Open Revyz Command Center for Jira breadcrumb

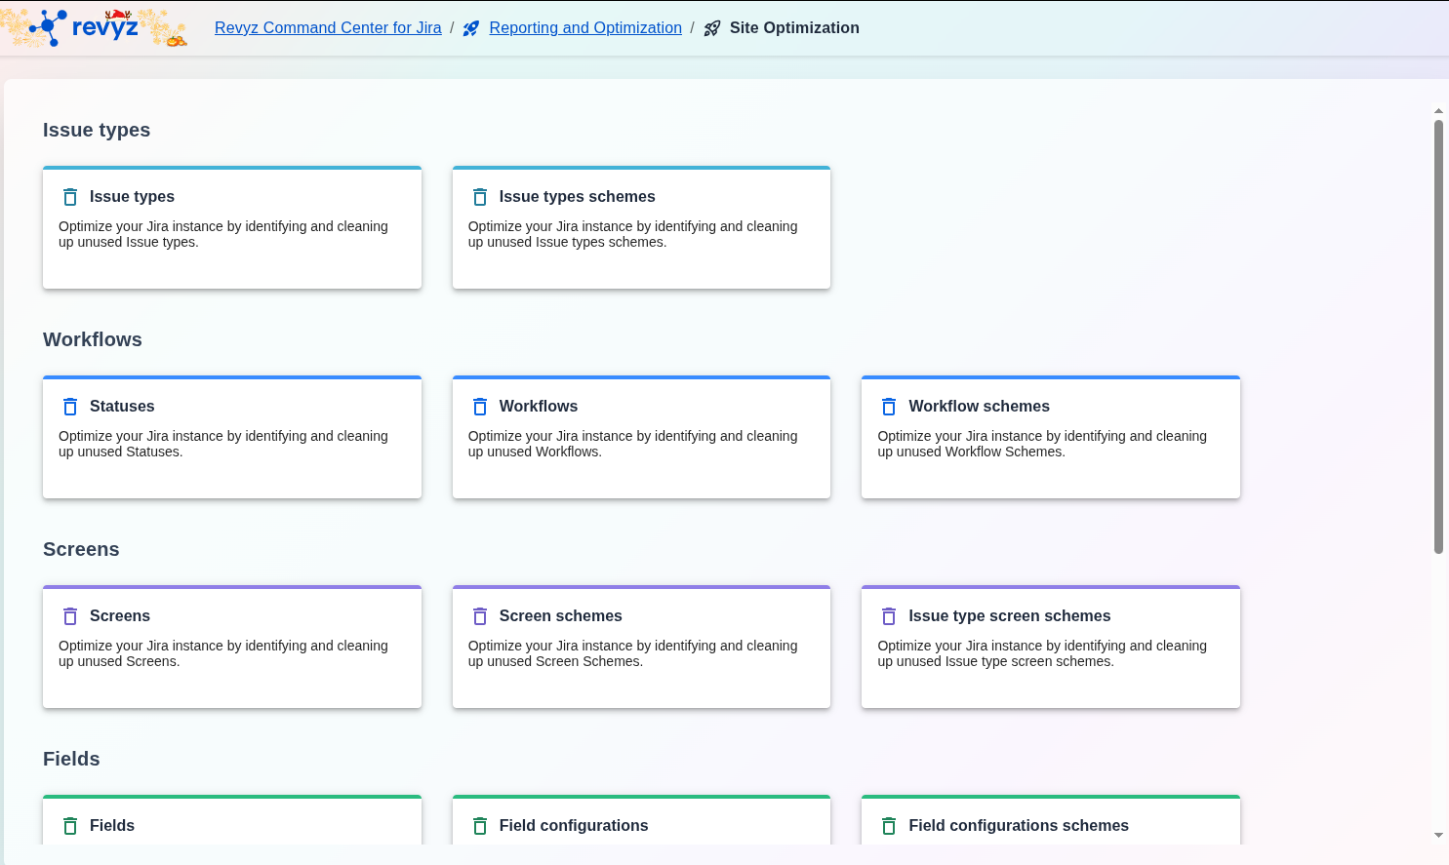328,27
